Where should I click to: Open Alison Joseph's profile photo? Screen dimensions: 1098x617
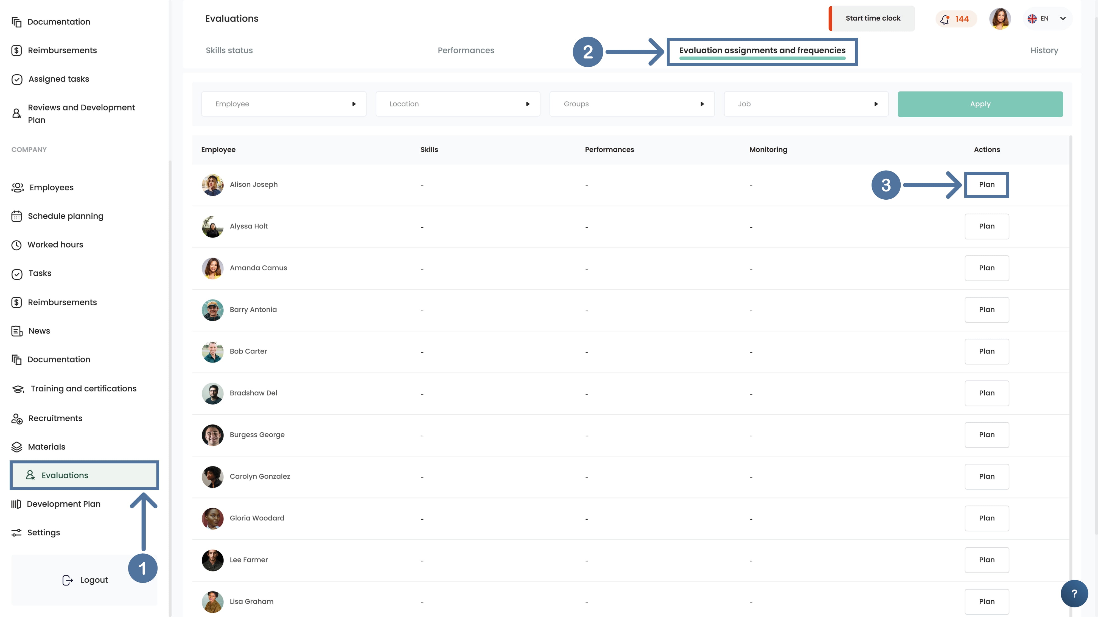coord(212,185)
